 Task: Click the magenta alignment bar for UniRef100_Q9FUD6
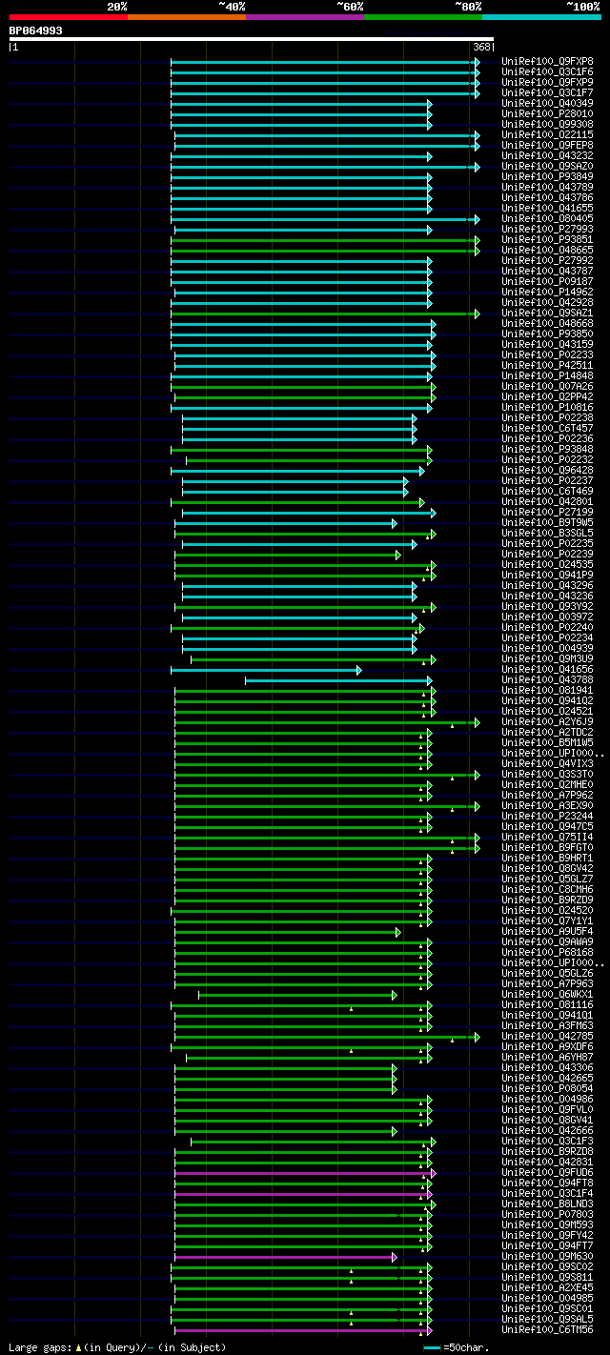pyautogui.click(x=304, y=1172)
